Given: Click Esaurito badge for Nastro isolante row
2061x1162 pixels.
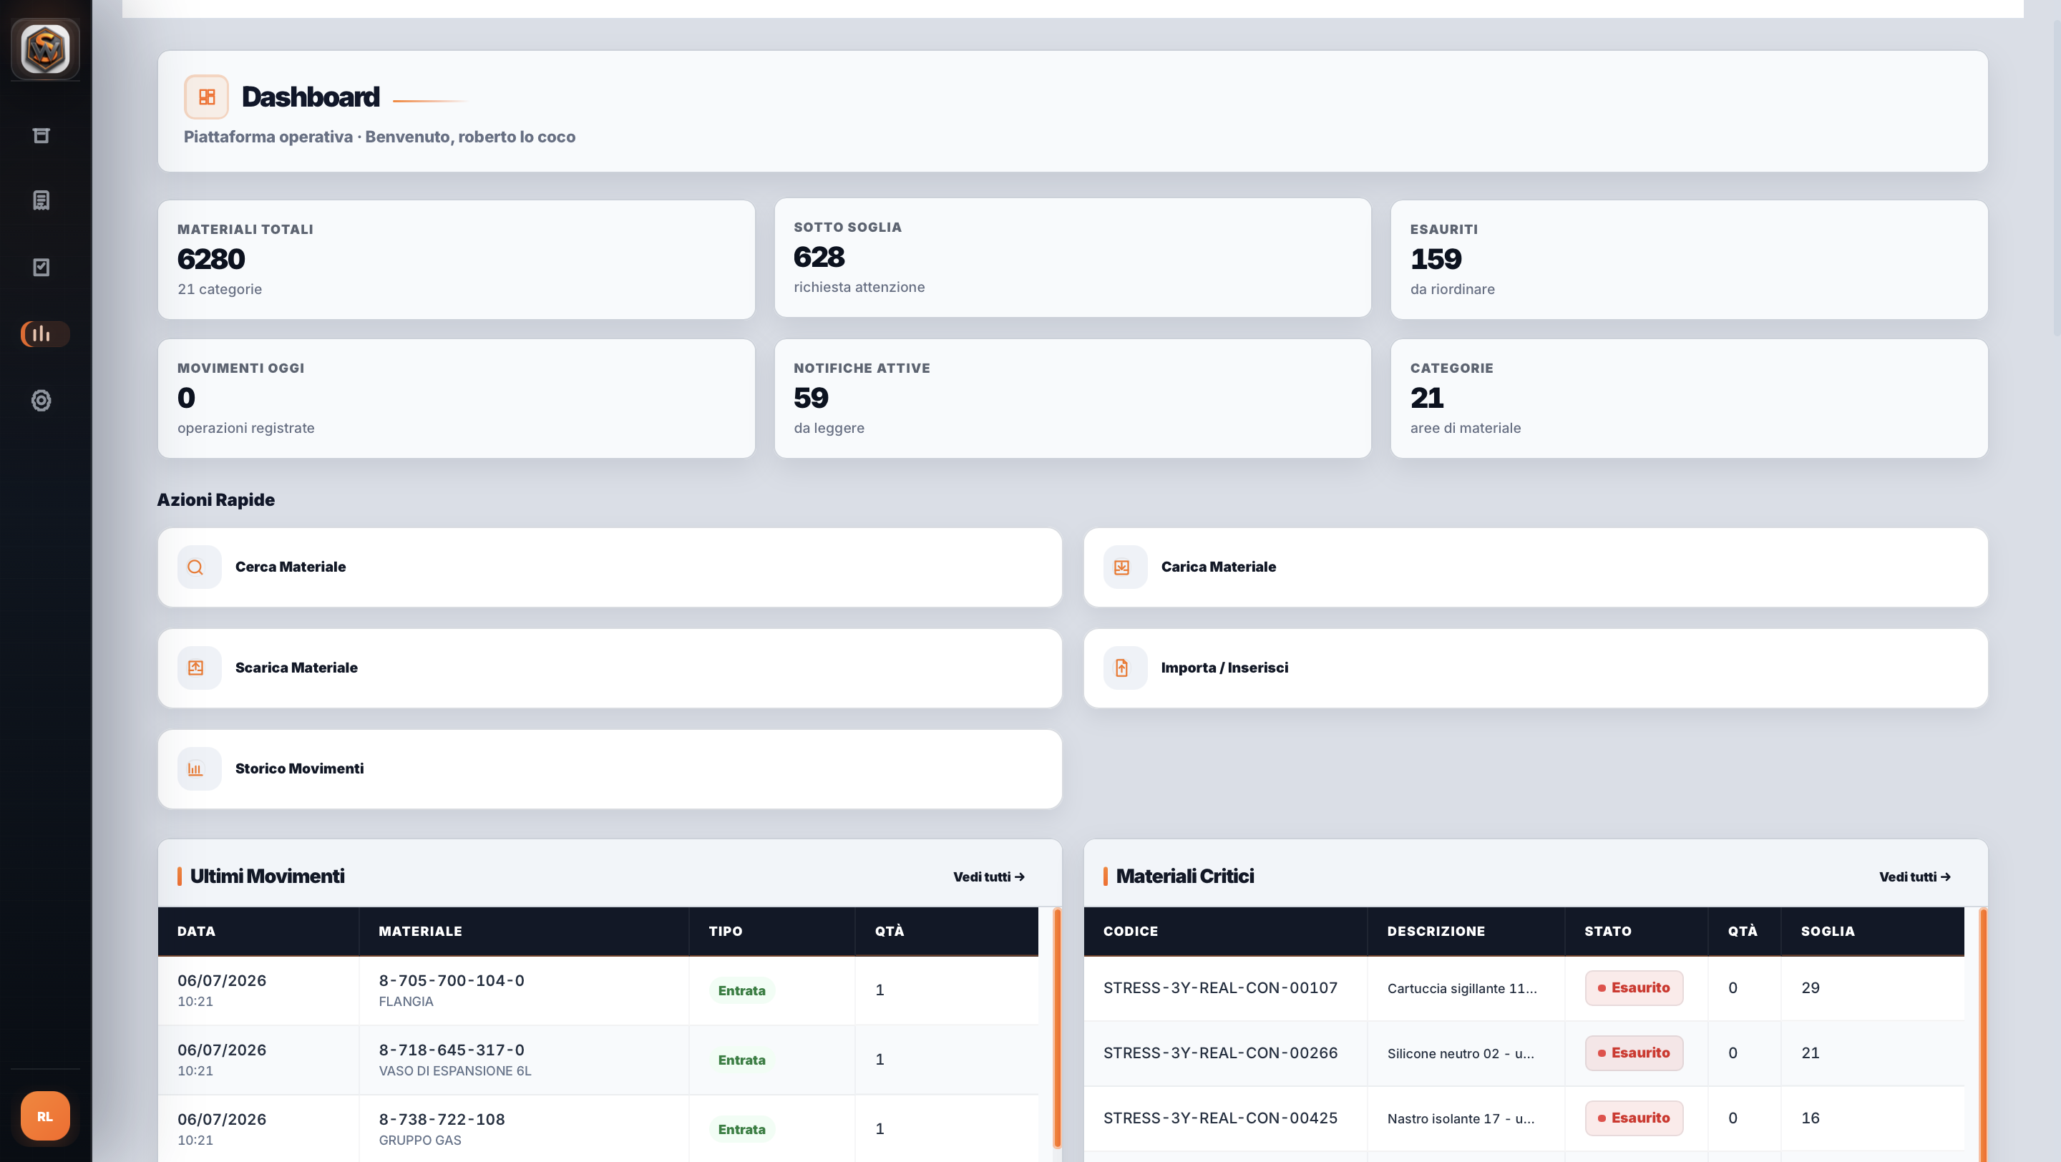Looking at the screenshot, I should 1634,1118.
